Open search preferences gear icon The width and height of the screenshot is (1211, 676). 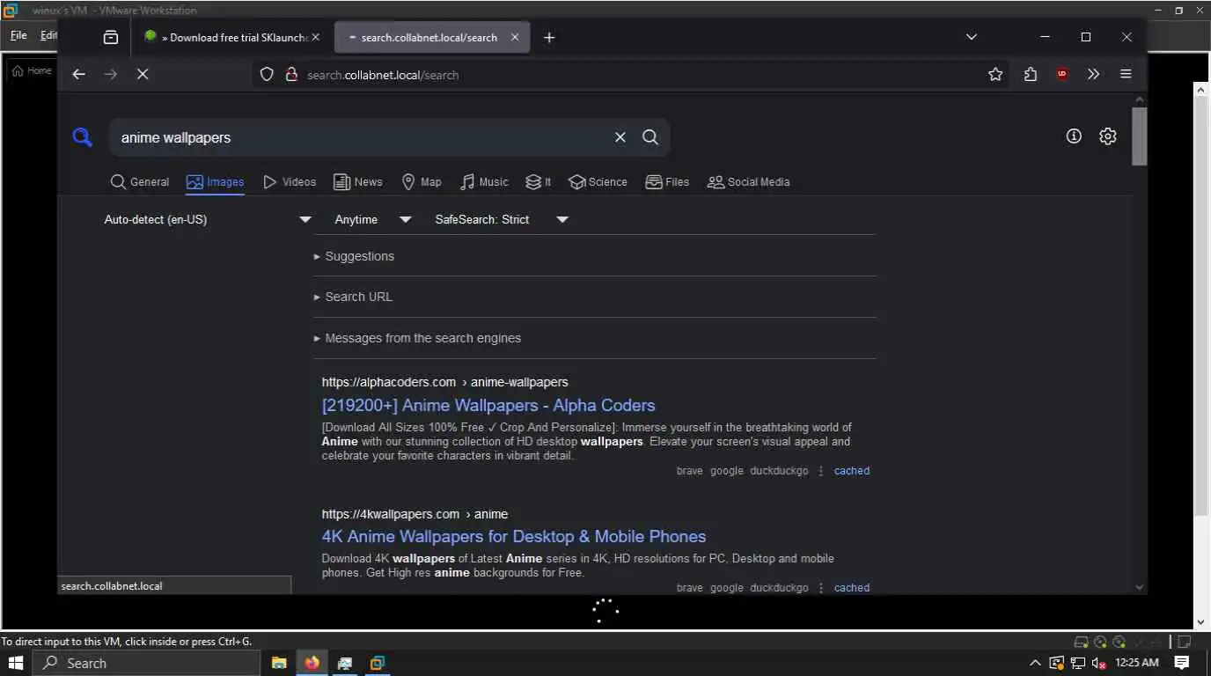click(x=1108, y=136)
